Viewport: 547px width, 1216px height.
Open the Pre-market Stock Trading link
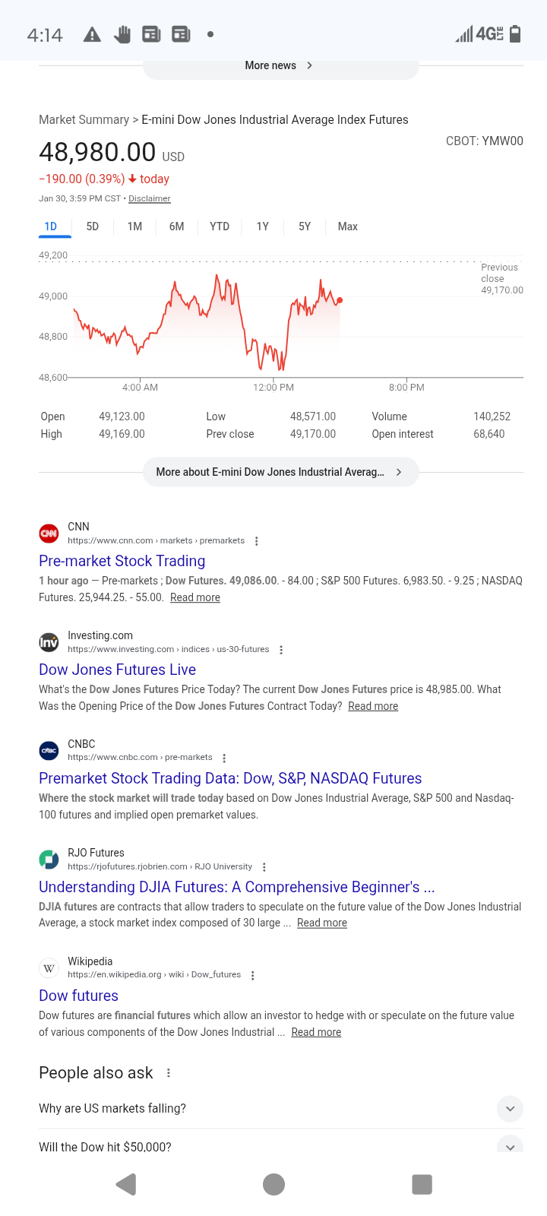click(122, 561)
